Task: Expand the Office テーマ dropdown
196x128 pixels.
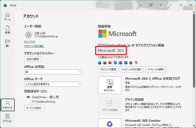Action: click(53, 84)
